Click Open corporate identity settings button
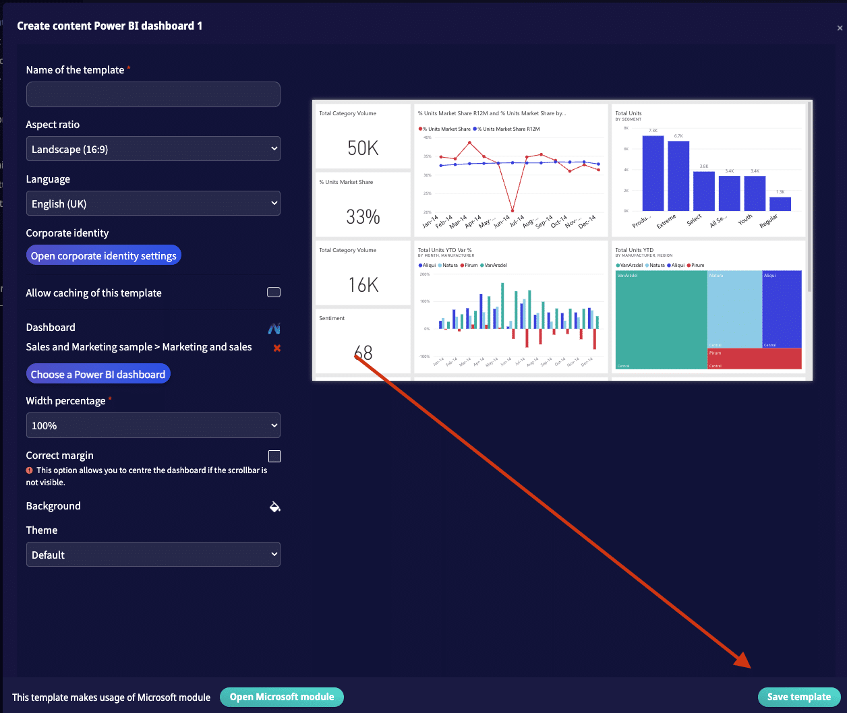 tap(104, 255)
